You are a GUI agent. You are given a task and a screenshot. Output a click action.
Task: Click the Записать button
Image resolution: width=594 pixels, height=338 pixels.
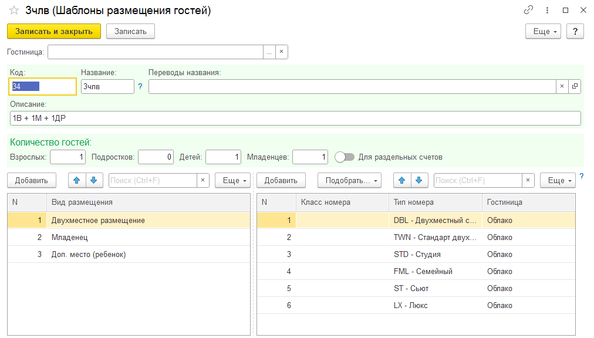click(130, 32)
